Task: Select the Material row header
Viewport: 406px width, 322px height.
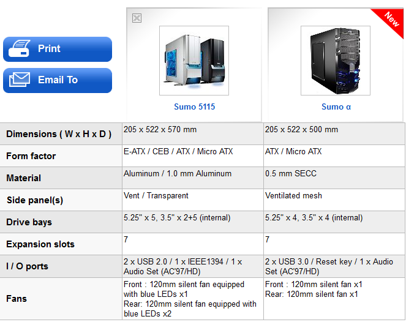Action: click(61, 178)
